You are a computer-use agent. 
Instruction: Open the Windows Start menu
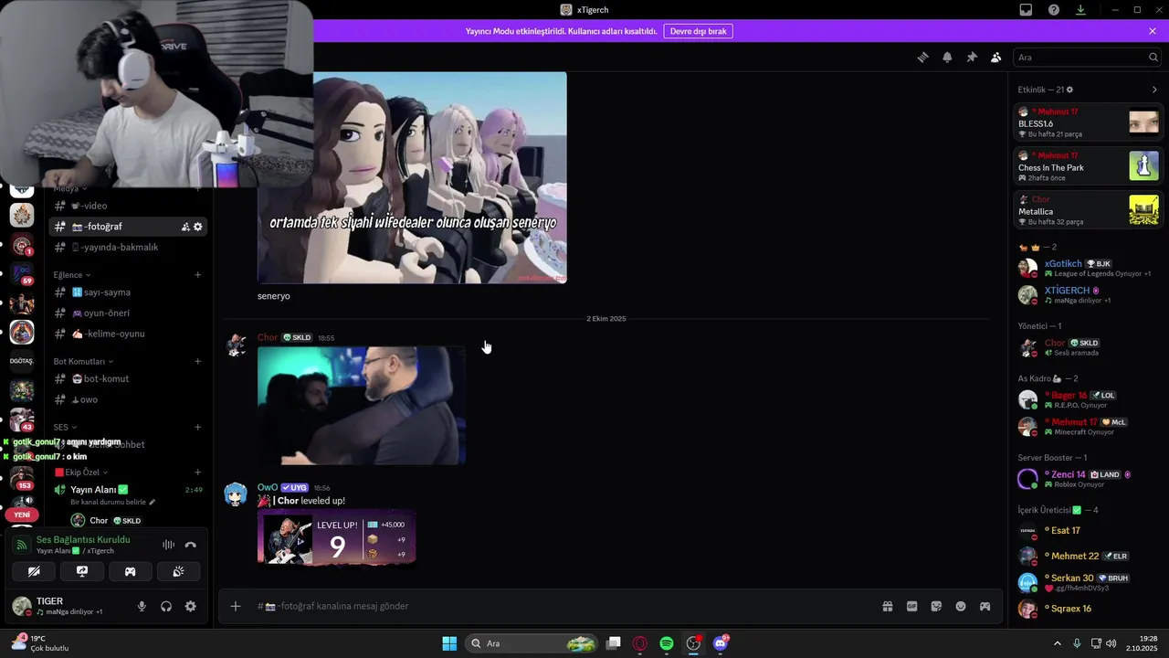coord(449,643)
